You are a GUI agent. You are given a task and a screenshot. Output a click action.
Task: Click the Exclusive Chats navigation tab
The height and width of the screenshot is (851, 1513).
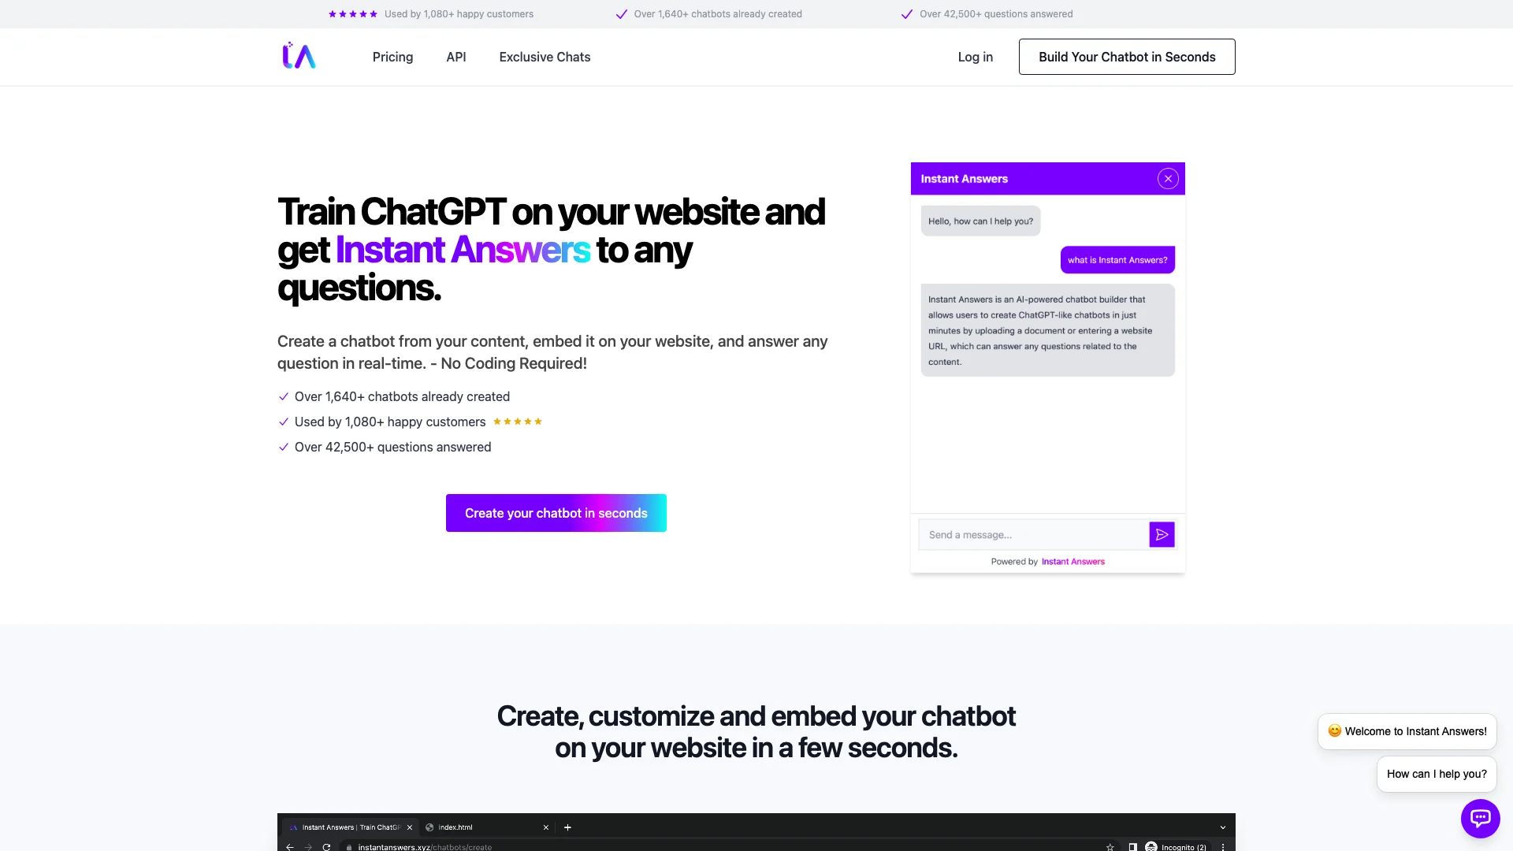pos(545,58)
